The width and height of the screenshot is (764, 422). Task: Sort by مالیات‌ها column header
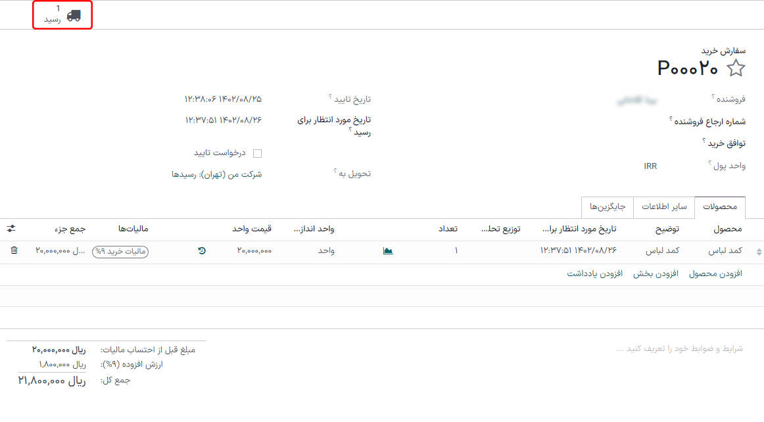(133, 229)
